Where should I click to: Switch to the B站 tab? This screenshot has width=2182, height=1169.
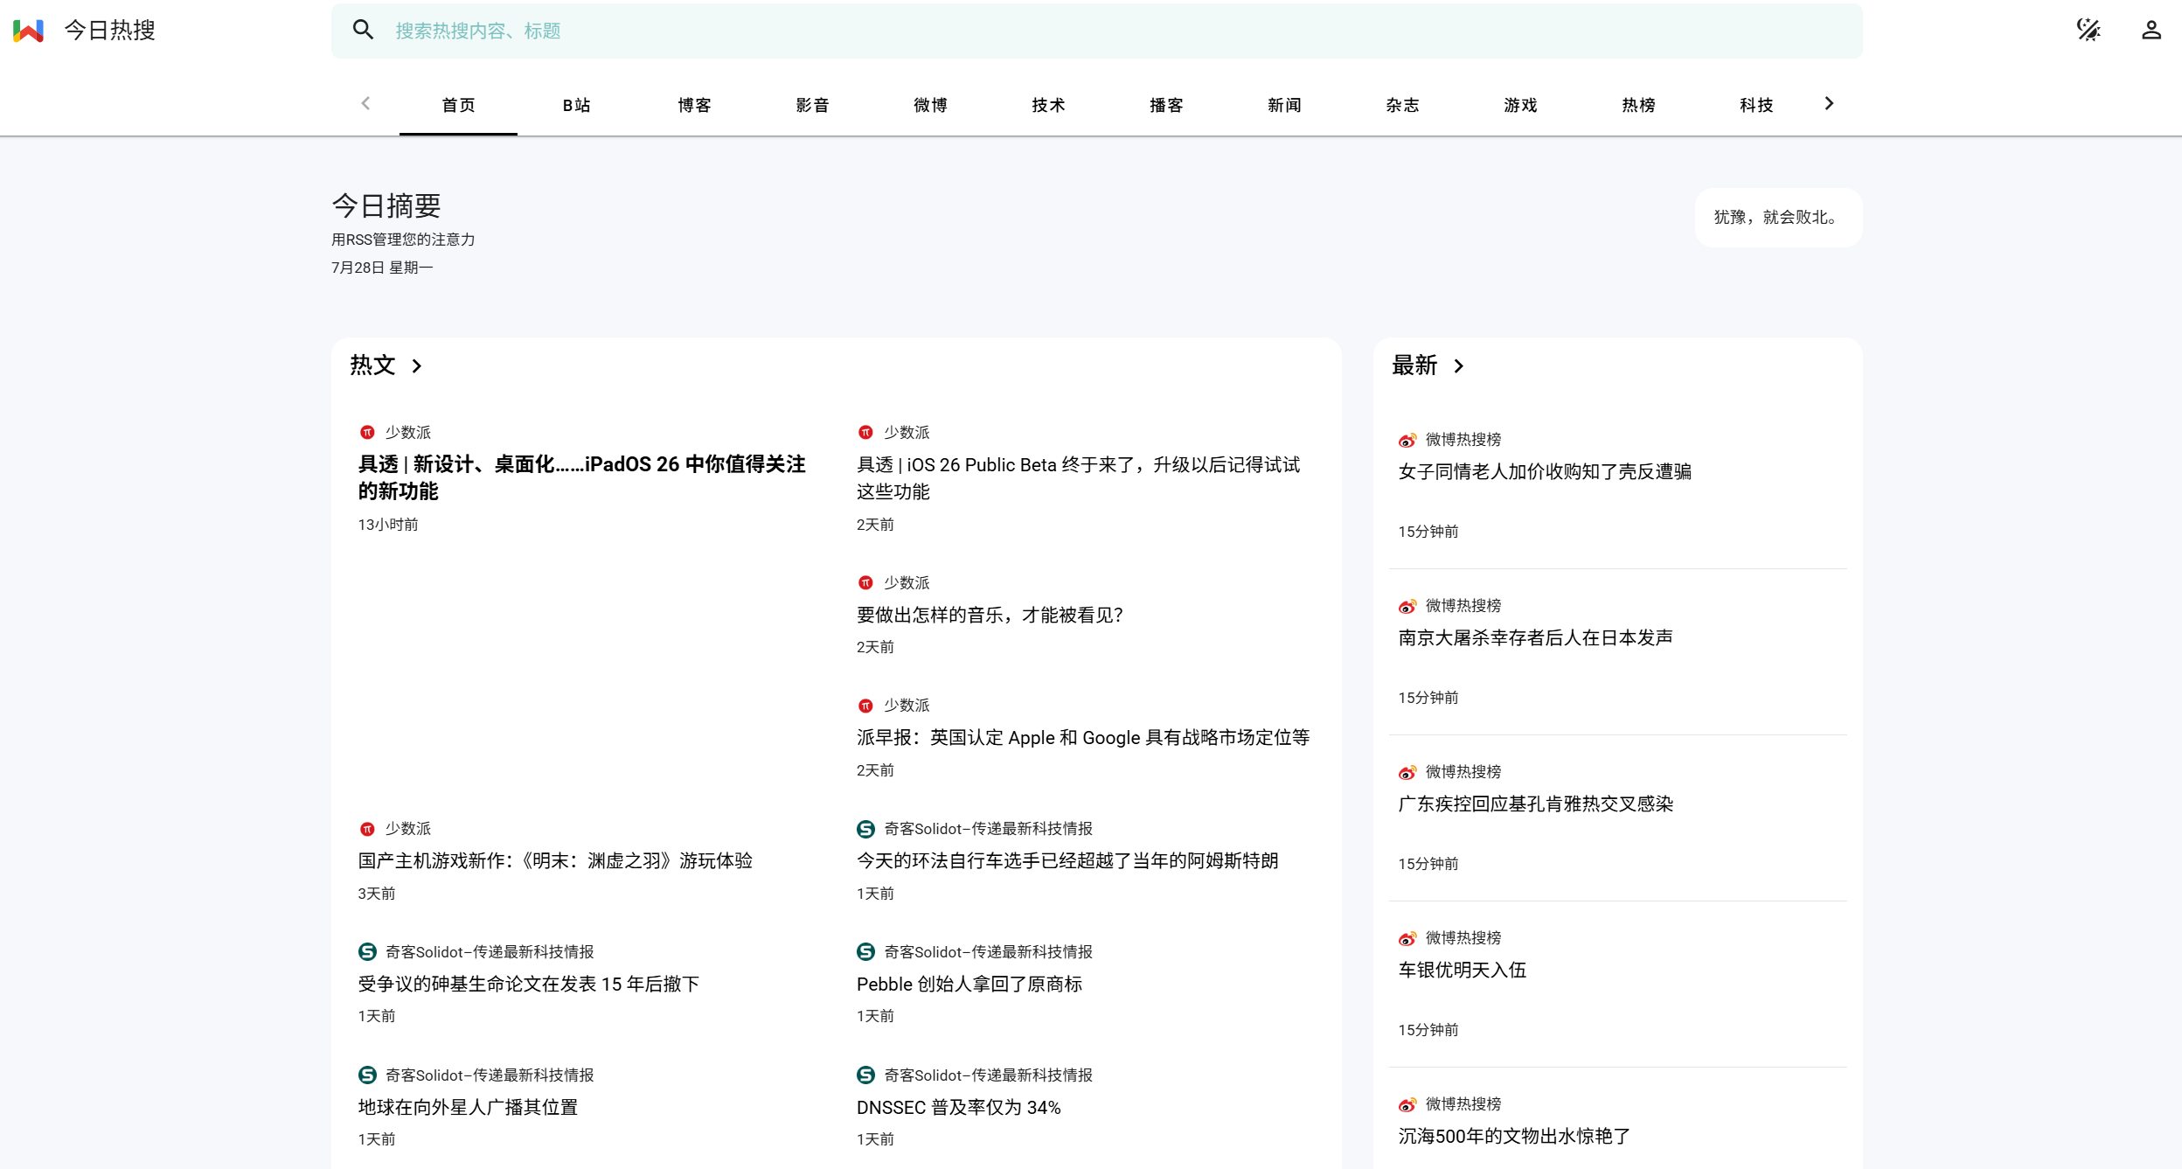(576, 106)
